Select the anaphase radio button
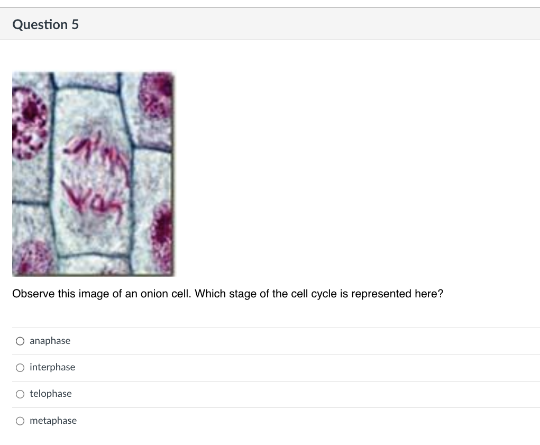The width and height of the screenshot is (540, 445). 20,341
